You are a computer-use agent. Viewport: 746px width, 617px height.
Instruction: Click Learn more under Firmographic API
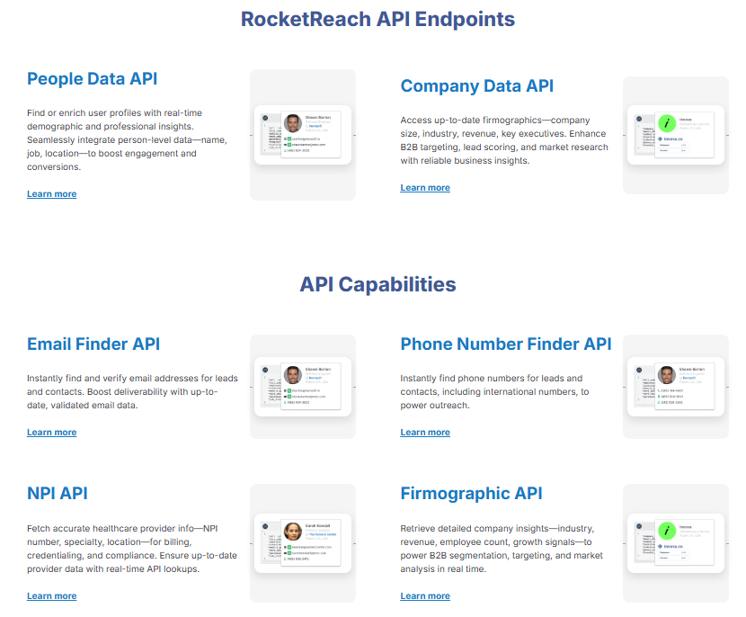tap(425, 596)
